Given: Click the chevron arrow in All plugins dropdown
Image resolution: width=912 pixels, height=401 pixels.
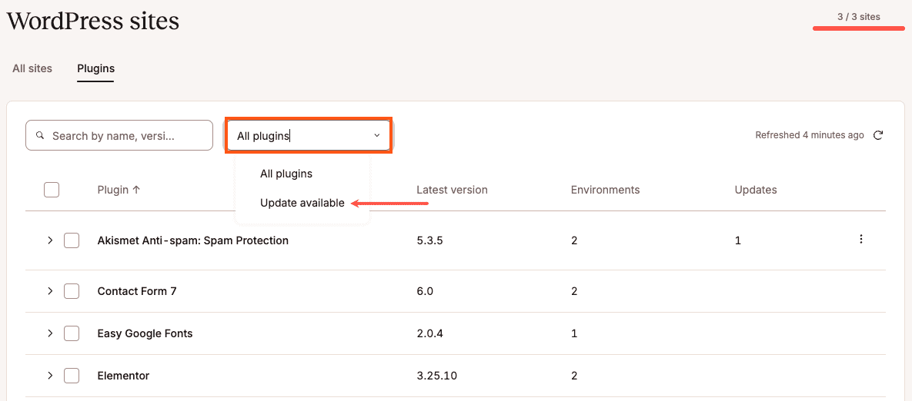Looking at the screenshot, I should coord(377,135).
